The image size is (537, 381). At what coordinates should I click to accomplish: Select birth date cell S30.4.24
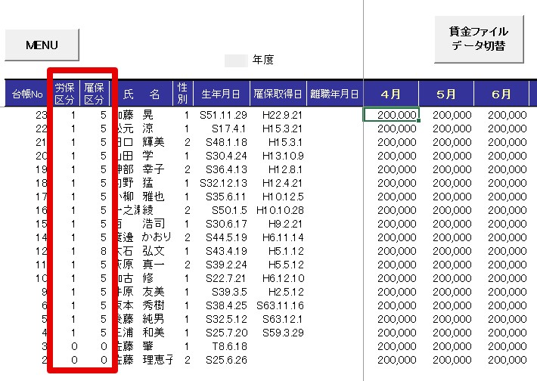(226, 156)
